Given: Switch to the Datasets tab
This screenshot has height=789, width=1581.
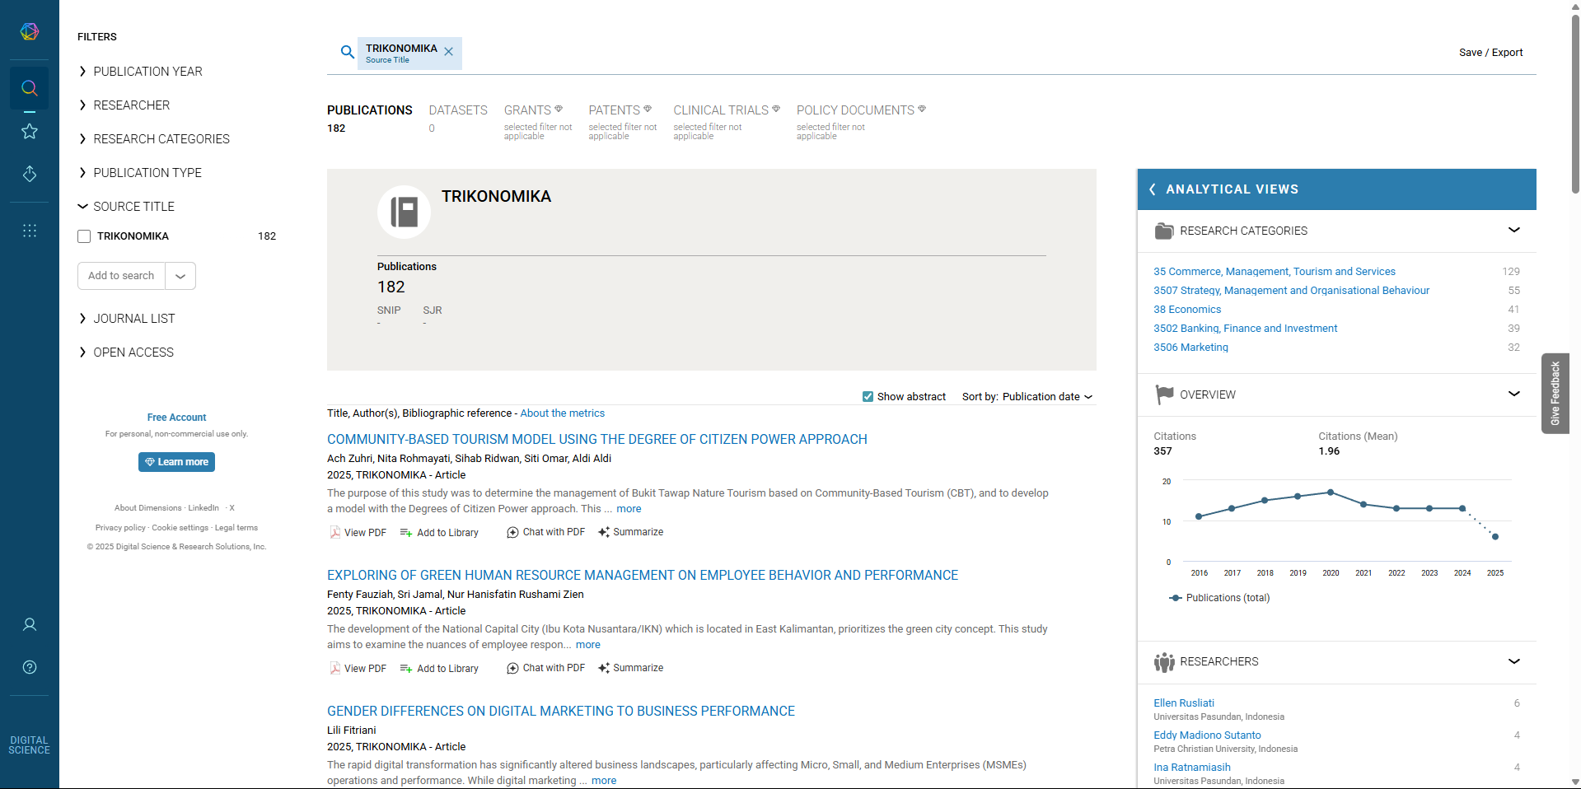Looking at the screenshot, I should [x=458, y=110].
